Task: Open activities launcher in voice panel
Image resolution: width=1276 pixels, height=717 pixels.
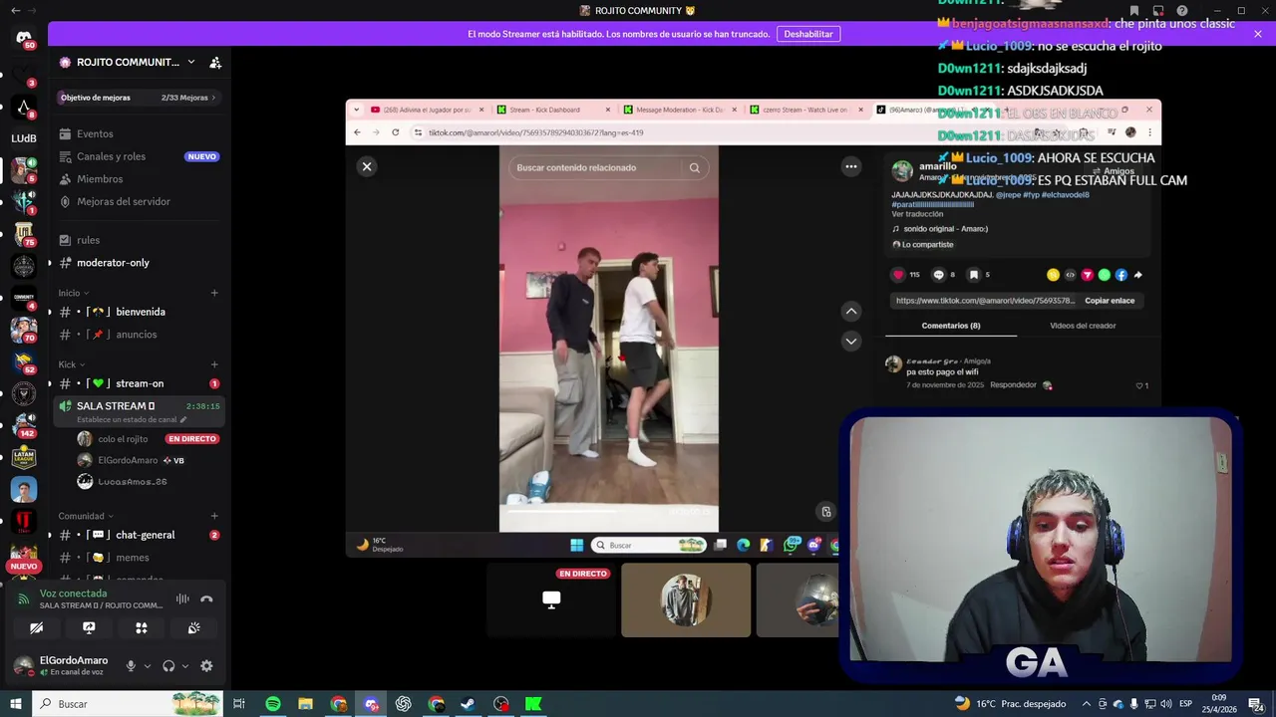Action: coord(142,627)
